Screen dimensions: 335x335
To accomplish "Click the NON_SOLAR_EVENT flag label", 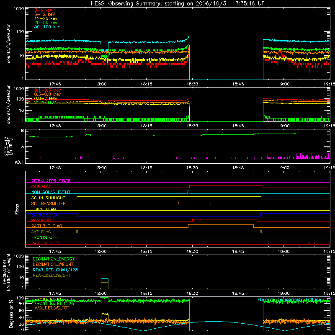I will pos(51,192).
